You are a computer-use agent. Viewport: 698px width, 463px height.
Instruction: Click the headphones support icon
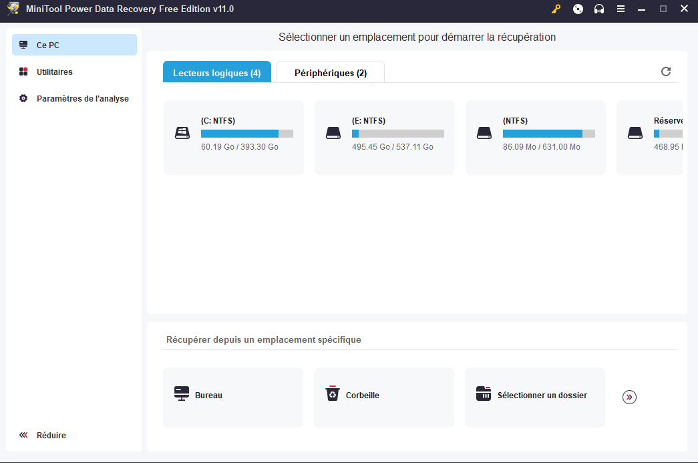[x=599, y=9]
